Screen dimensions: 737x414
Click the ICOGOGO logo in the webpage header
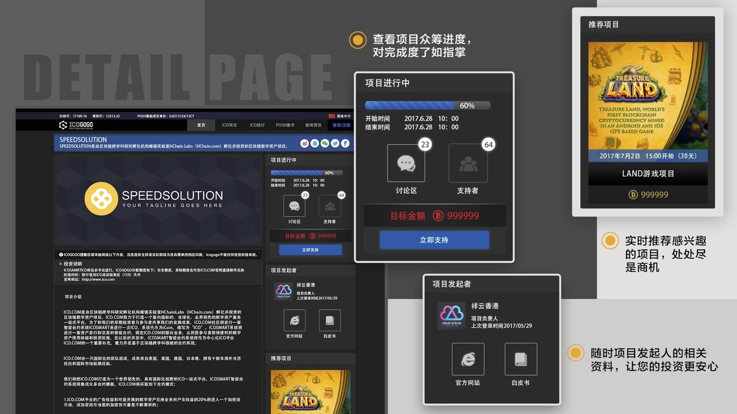click(76, 125)
